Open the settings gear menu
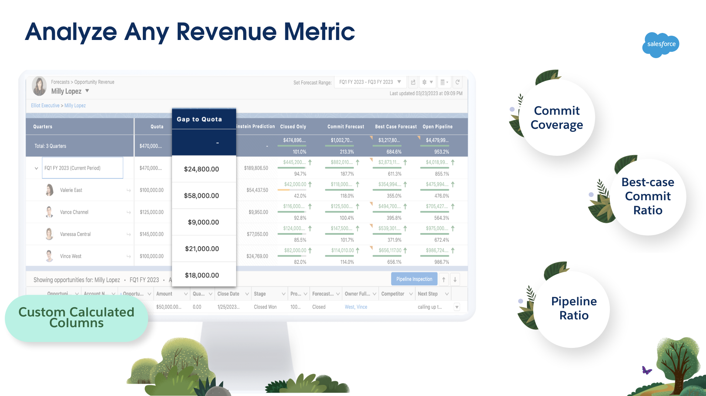 pos(427,82)
